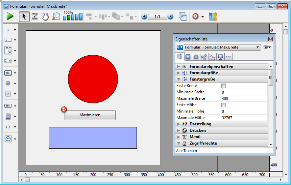Switch to the gear actions tab in property list

coord(196,57)
